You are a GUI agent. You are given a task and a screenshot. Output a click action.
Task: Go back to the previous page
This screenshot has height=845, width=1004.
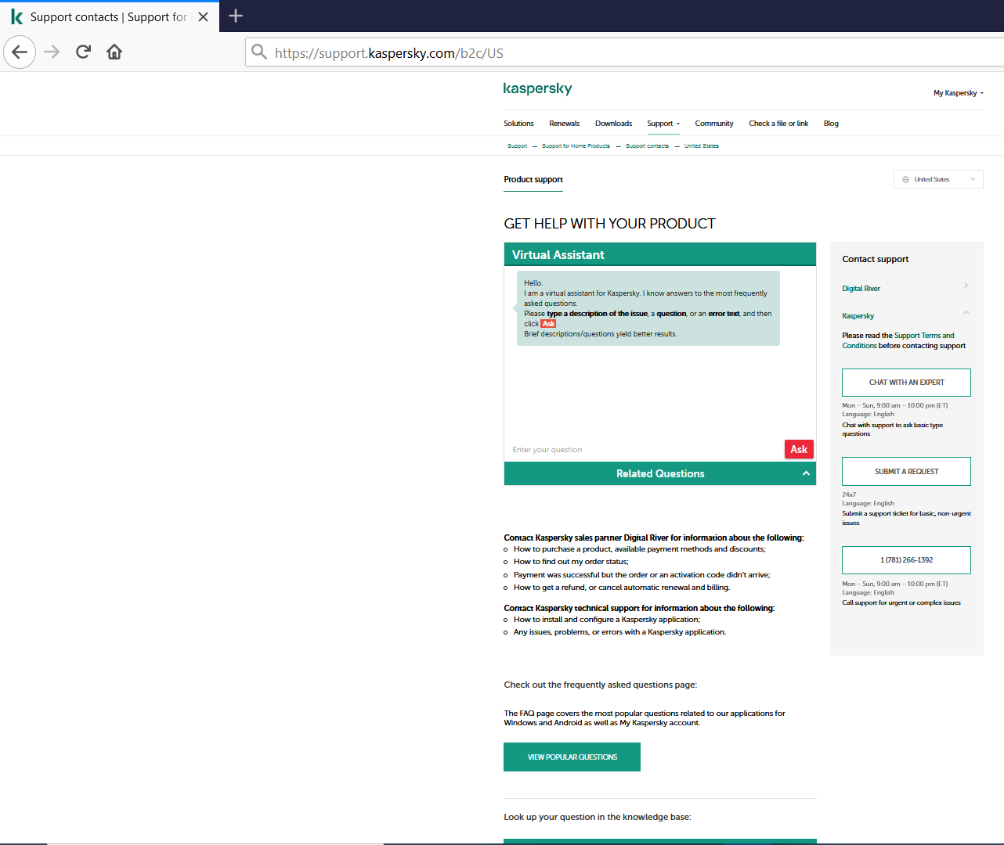pyautogui.click(x=20, y=52)
